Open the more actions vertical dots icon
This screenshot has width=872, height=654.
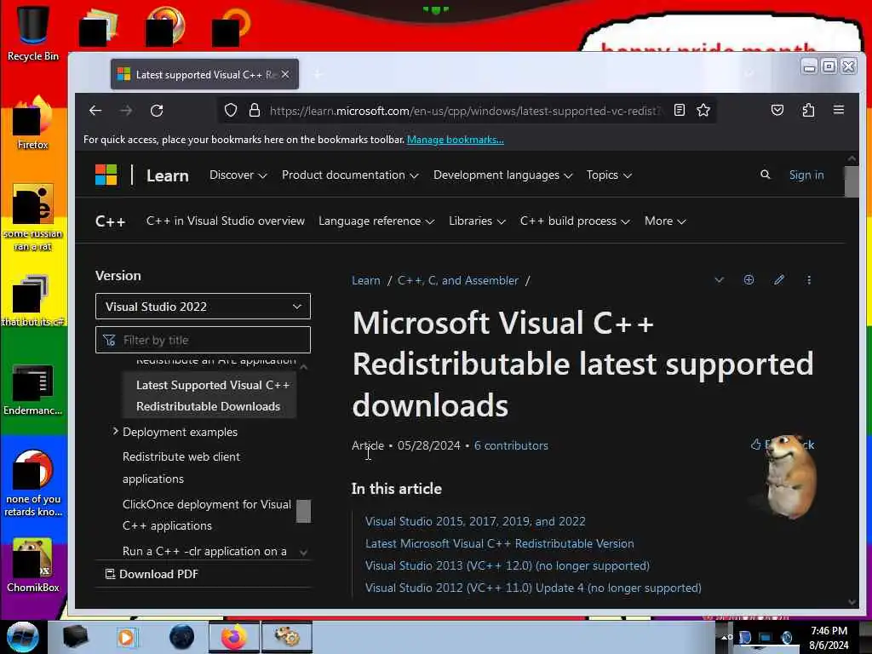pyautogui.click(x=809, y=279)
